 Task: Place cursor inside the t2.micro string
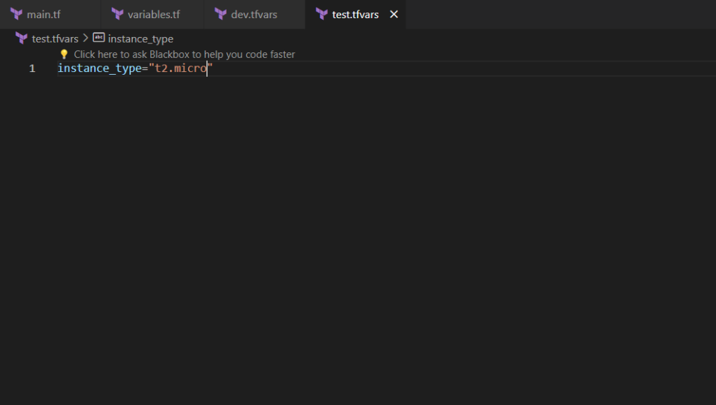pos(180,68)
